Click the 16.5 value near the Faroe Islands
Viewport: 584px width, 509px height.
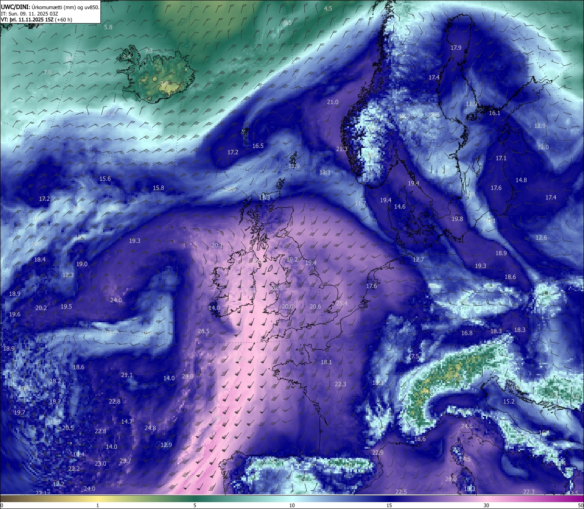point(258,146)
